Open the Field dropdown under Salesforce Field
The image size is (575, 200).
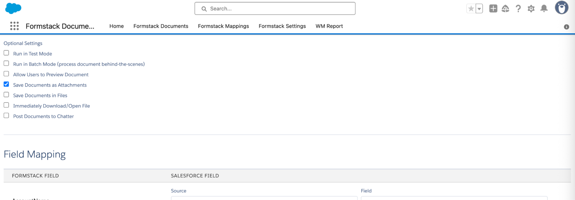coord(454,198)
